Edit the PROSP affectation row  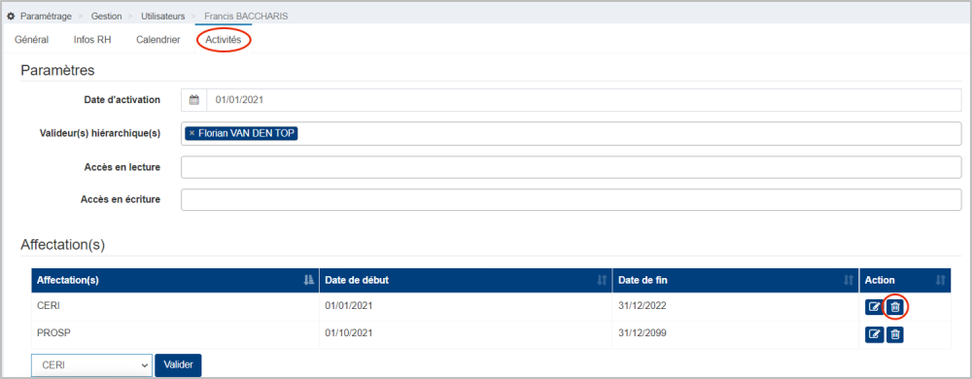coord(874,334)
